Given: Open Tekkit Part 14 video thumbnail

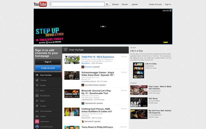Looking at the screenshot, I should tap(72, 60).
